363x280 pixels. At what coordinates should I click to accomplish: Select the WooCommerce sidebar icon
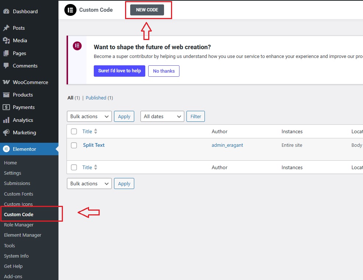click(x=9, y=82)
